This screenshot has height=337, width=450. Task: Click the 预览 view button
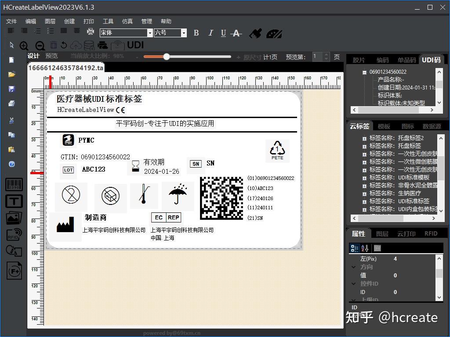[51, 56]
